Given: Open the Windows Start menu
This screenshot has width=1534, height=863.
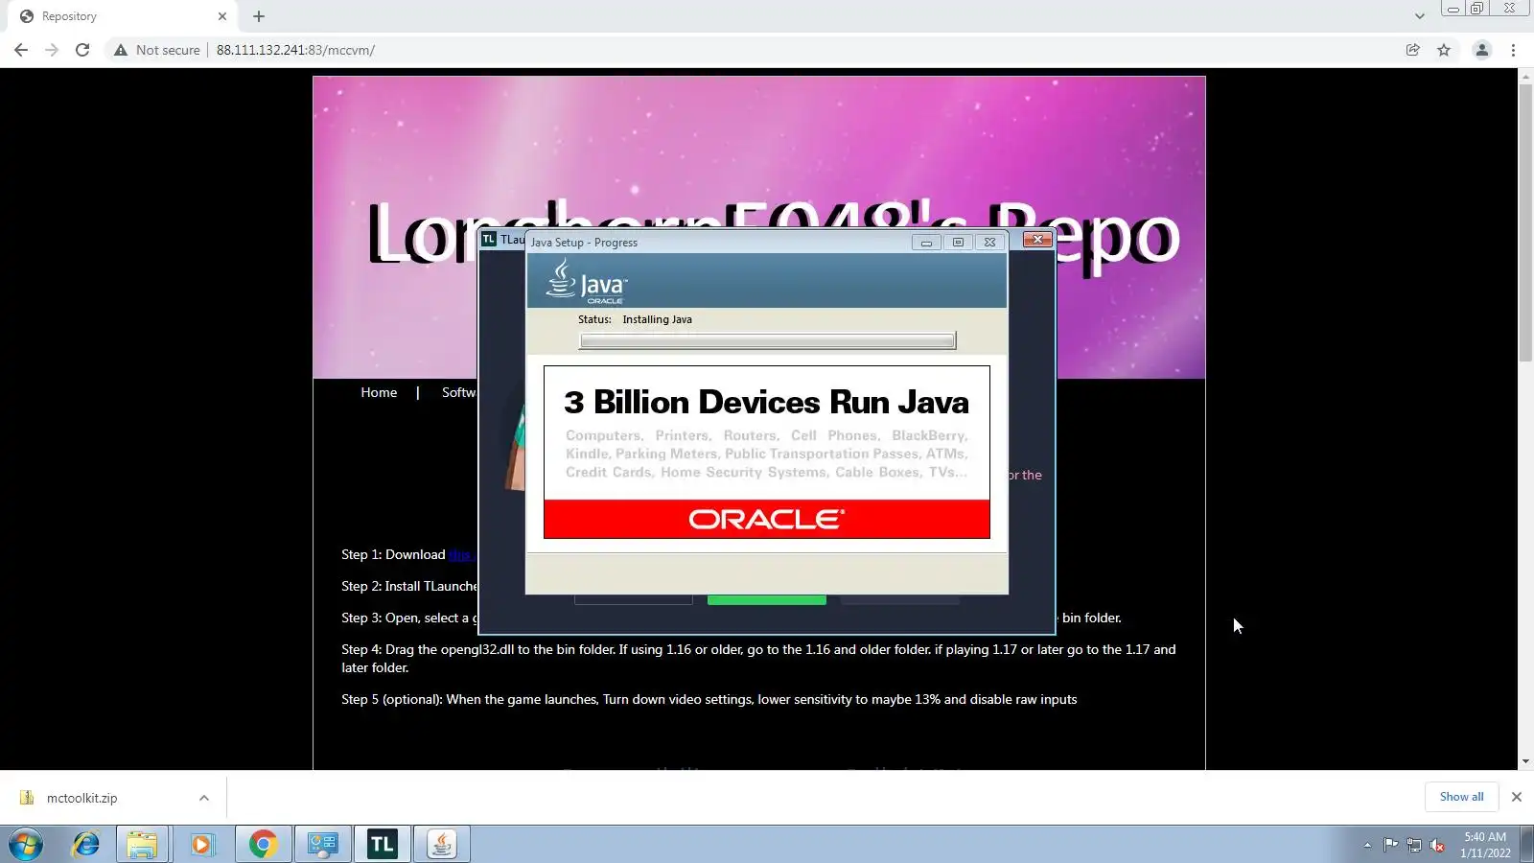Looking at the screenshot, I should [26, 845].
